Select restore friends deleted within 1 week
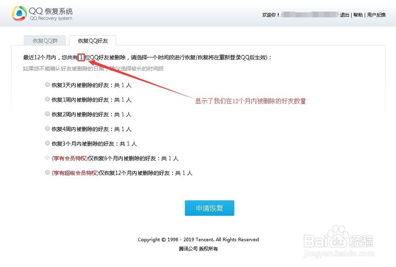The height and width of the screenshot is (267, 396). (47, 99)
